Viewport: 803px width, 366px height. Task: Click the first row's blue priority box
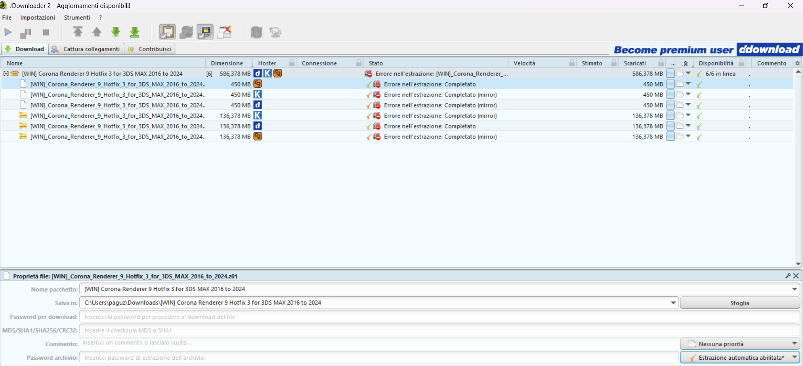click(x=670, y=73)
